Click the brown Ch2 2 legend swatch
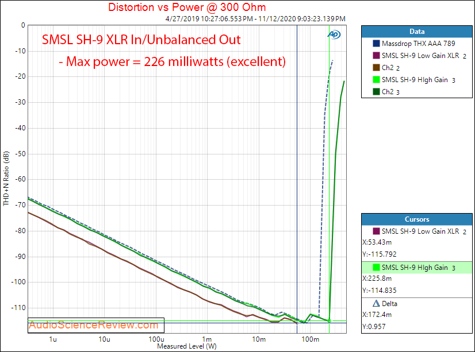This screenshot has width=475, height=352. (x=376, y=68)
